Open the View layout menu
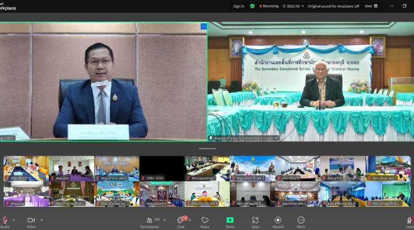The width and height of the screenshot is (414, 230). pyautogui.click(x=372, y=6)
